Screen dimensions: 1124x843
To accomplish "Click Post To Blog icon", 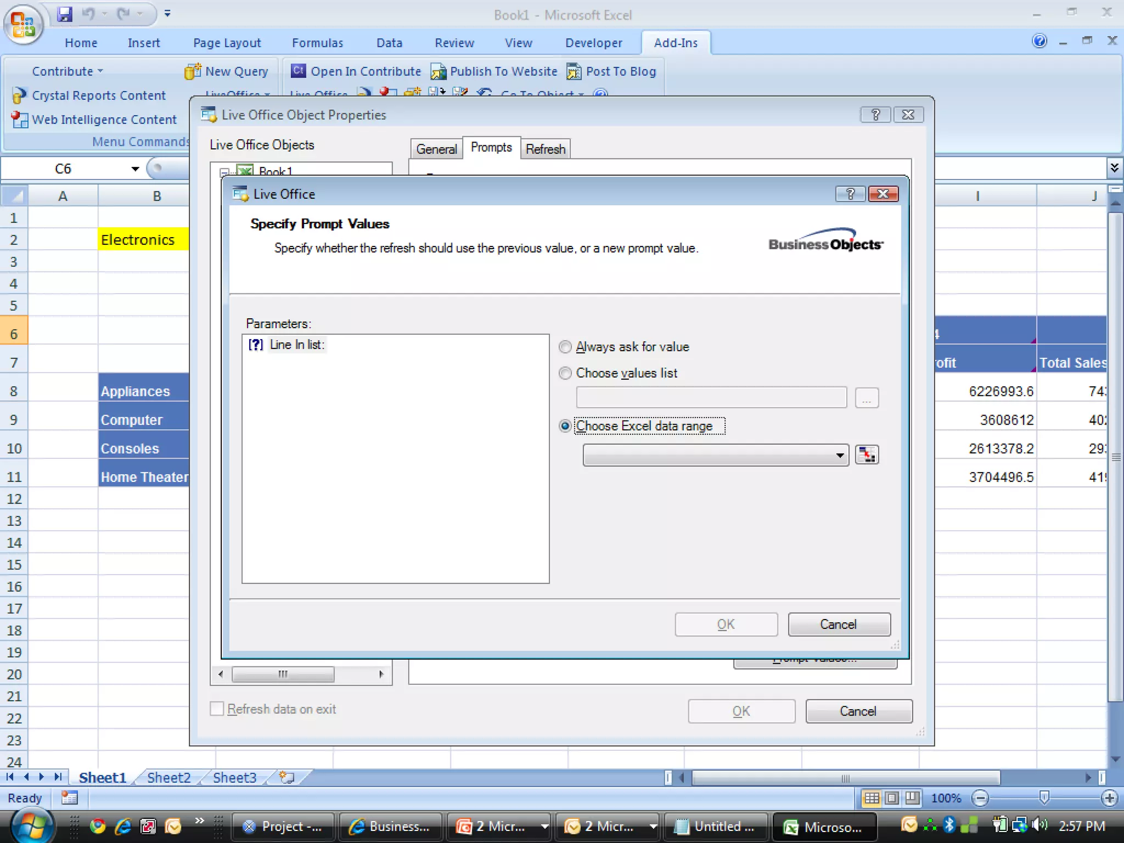I will 574,71.
